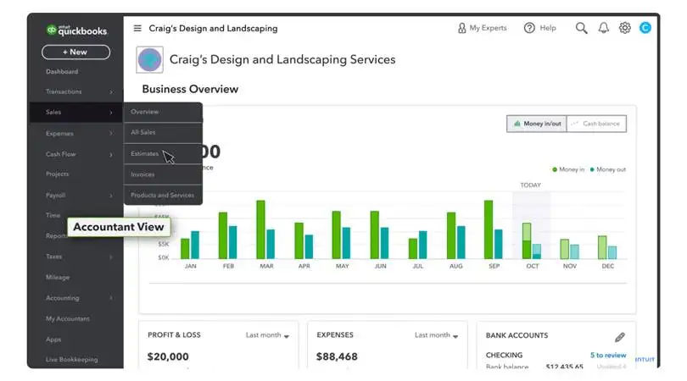Click the My Experts person icon
This screenshot has height=381, width=687.
[x=461, y=29]
